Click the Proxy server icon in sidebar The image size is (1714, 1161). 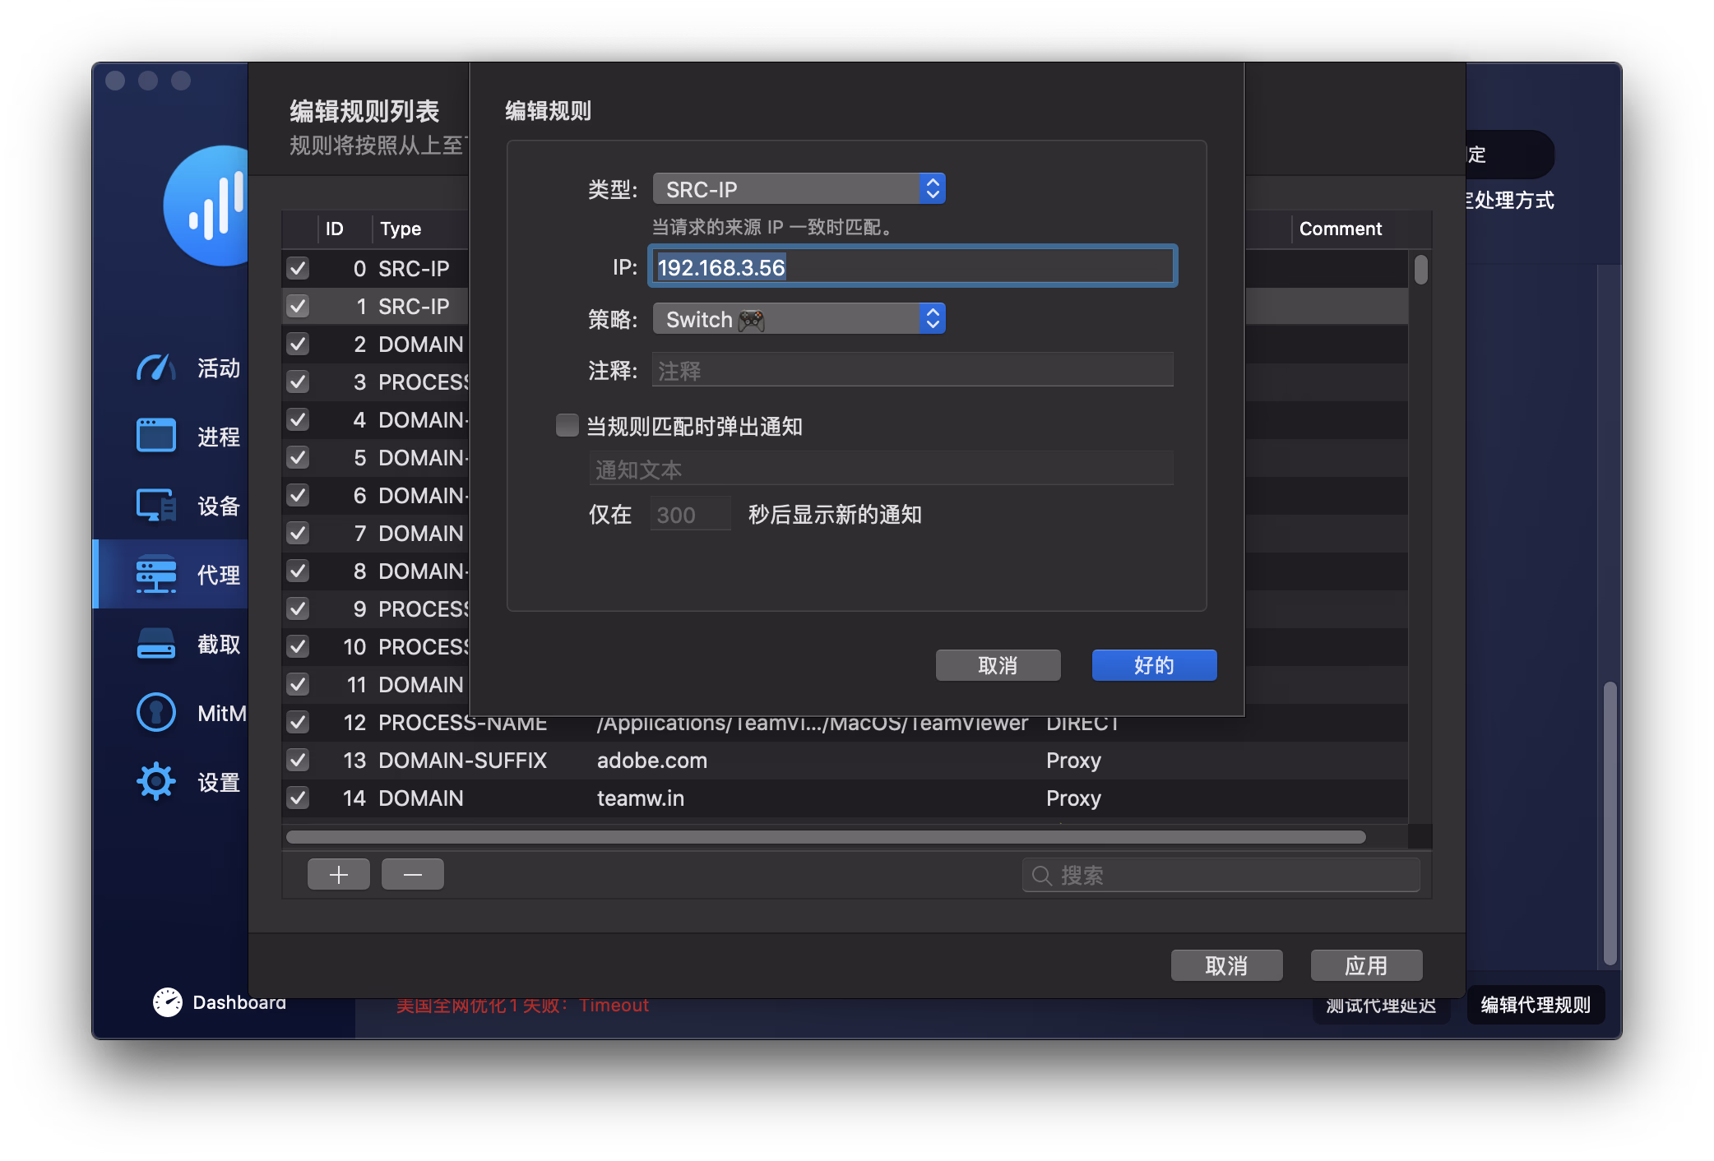coord(156,574)
